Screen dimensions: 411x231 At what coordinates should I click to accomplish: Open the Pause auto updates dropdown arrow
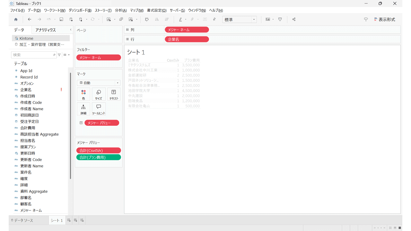[x=86, y=20]
